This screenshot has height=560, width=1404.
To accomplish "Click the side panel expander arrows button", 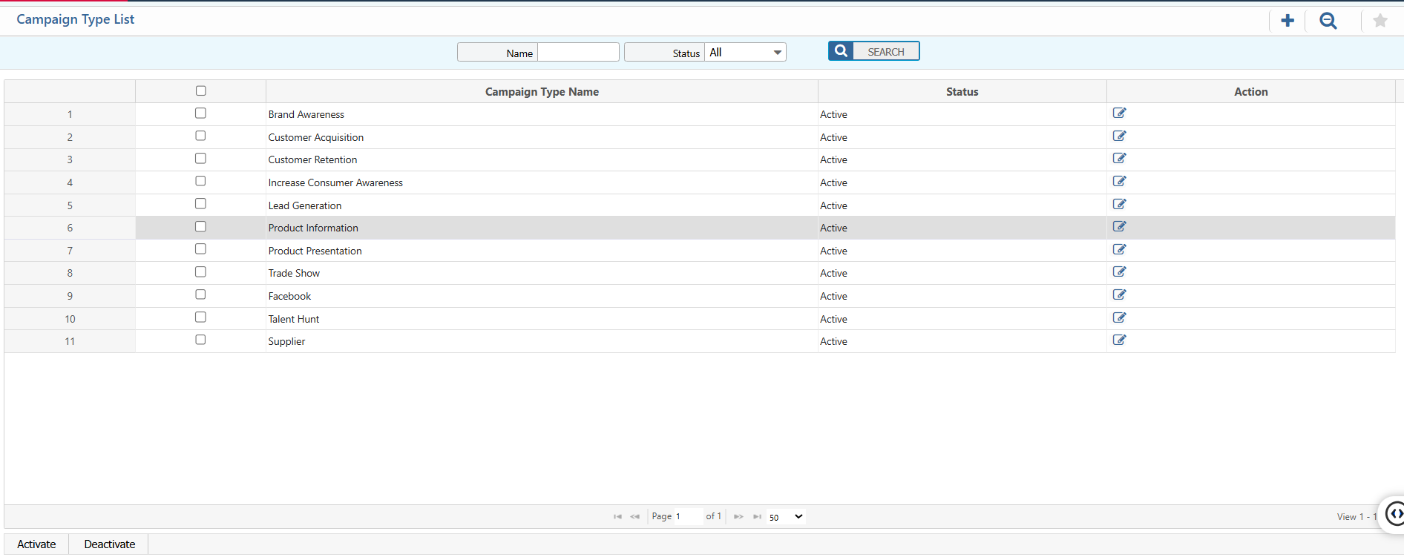I will click(1395, 513).
